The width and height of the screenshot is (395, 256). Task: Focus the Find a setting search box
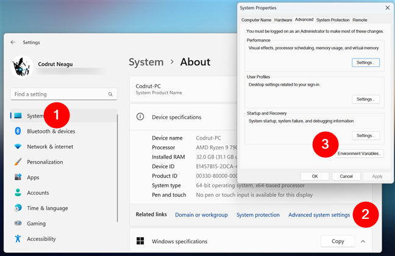tap(64, 94)
